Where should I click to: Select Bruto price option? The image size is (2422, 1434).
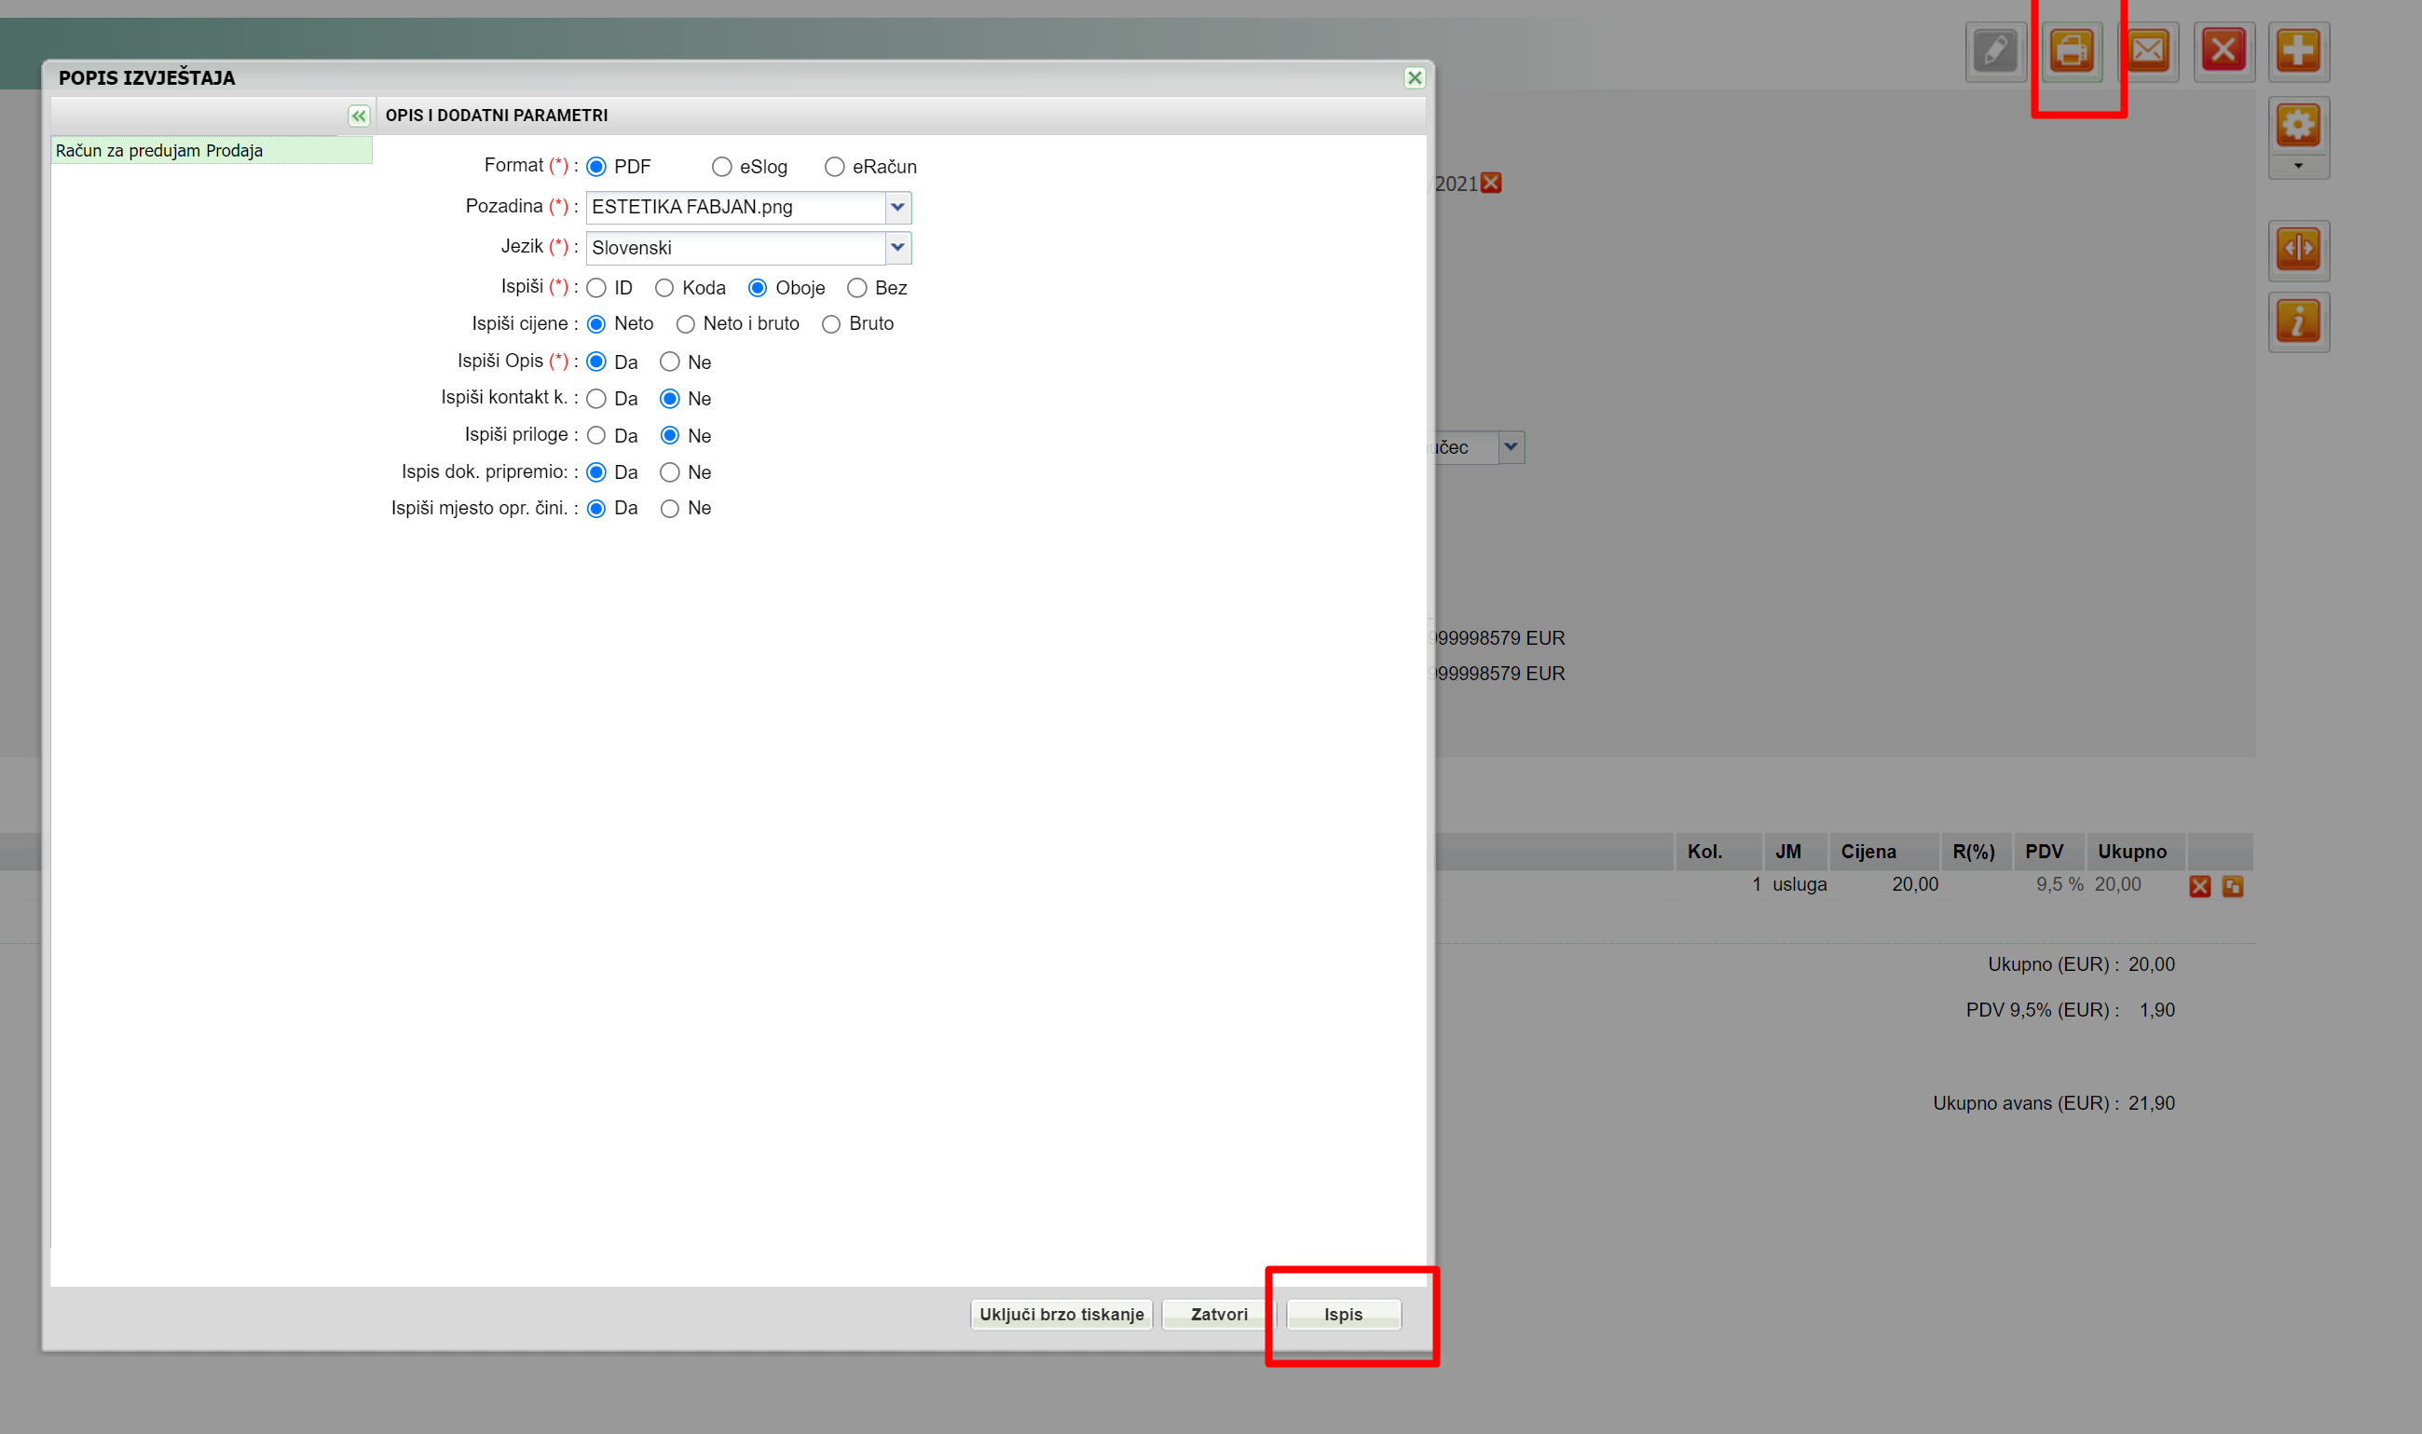[831, 324]
